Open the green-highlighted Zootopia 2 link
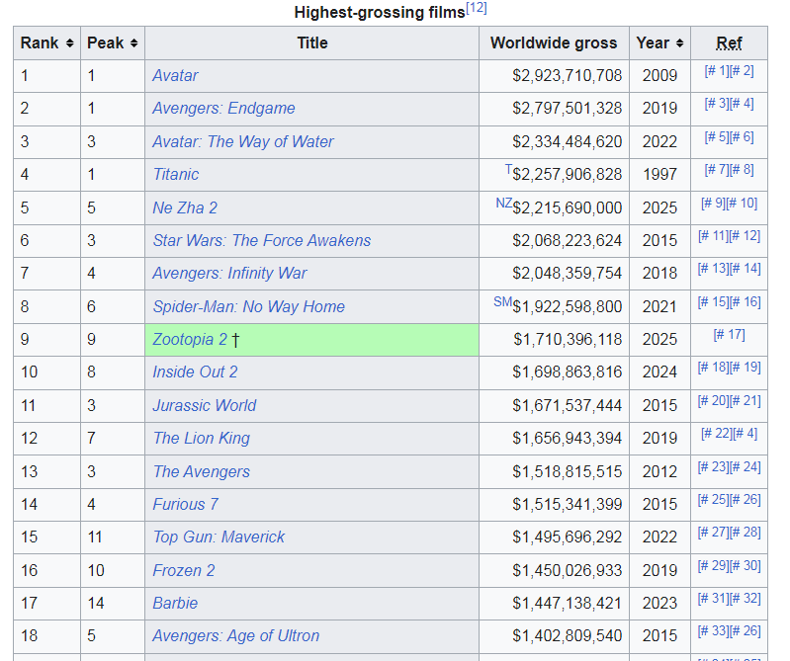Image resolution: width=790 pixels, height=661 pixels. [x=190, y=339]
